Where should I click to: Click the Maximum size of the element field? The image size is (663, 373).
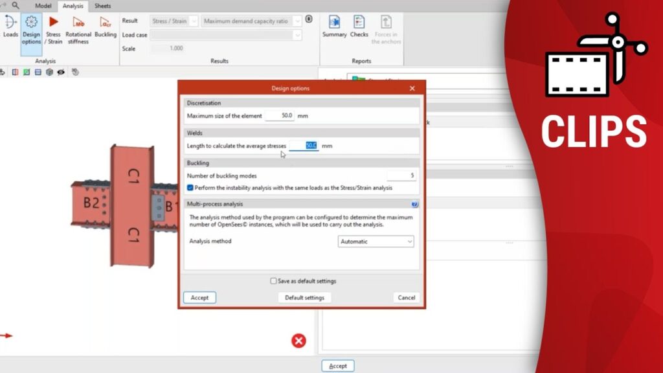[279, 116]
